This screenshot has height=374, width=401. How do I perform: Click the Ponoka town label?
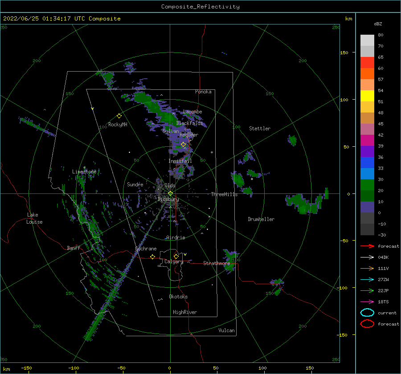click(203, 92)
